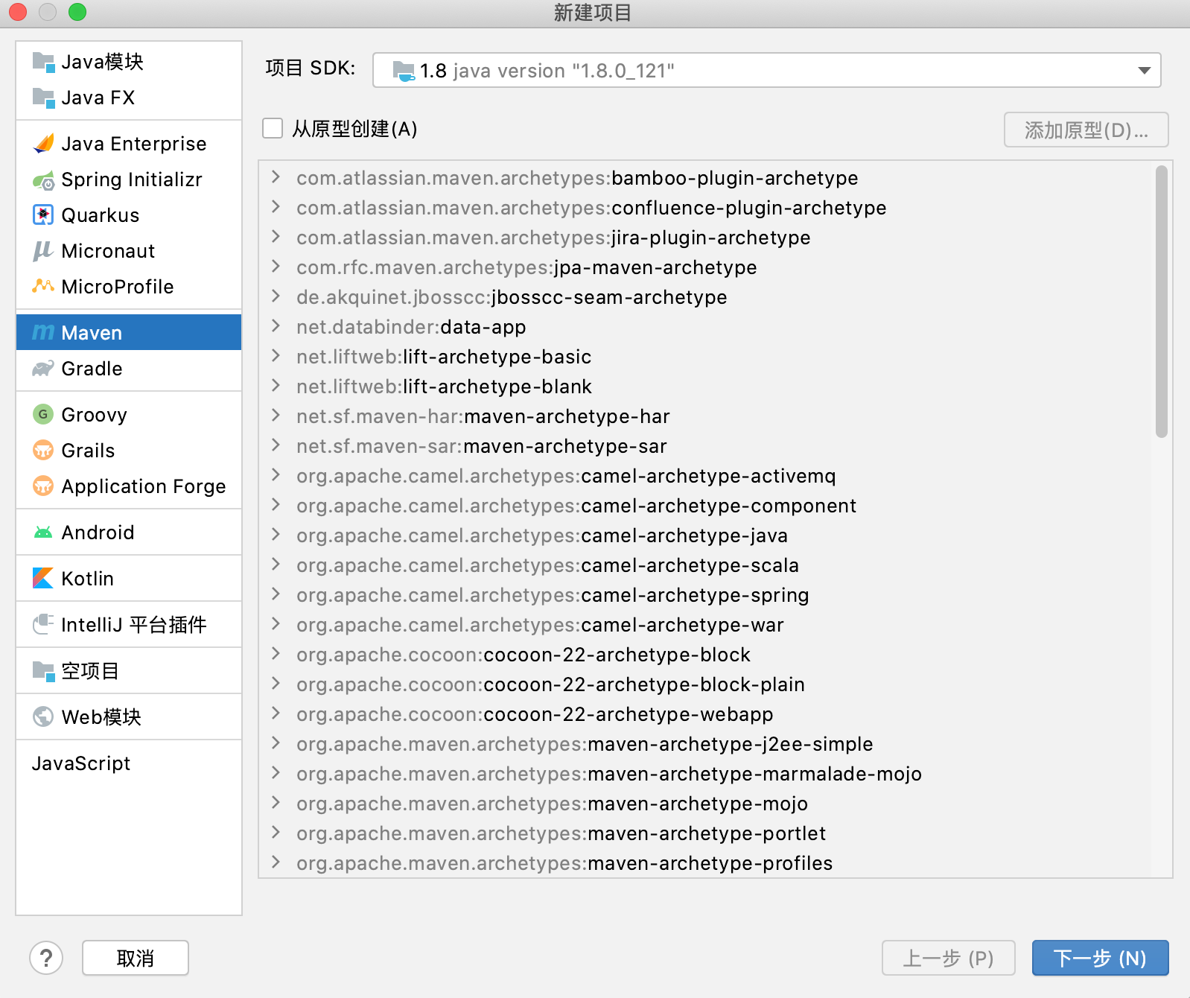This screenshot has width=1190, height=998.
Task: Select the maven-archetype-mojo row
Action: pyautogui.click(x=705, y=804)
